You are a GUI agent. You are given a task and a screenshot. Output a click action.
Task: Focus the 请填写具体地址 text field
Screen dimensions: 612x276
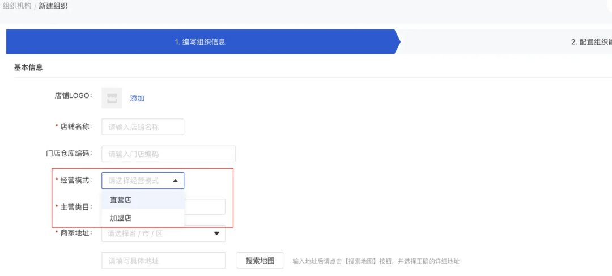pyautogui.click(x=163, y=261)
